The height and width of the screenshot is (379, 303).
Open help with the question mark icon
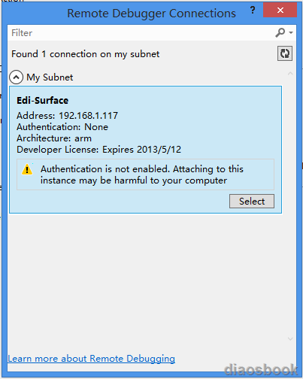coord(253,10)
